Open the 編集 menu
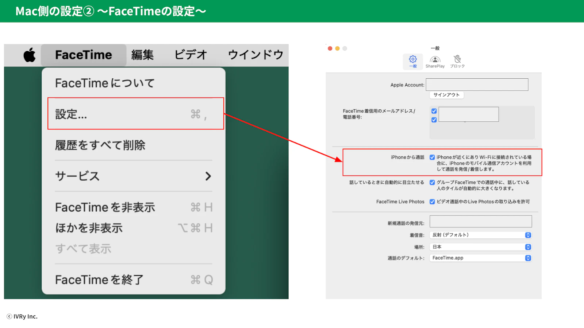This screenshot has width=584, height=328. [x=142, y=55]
